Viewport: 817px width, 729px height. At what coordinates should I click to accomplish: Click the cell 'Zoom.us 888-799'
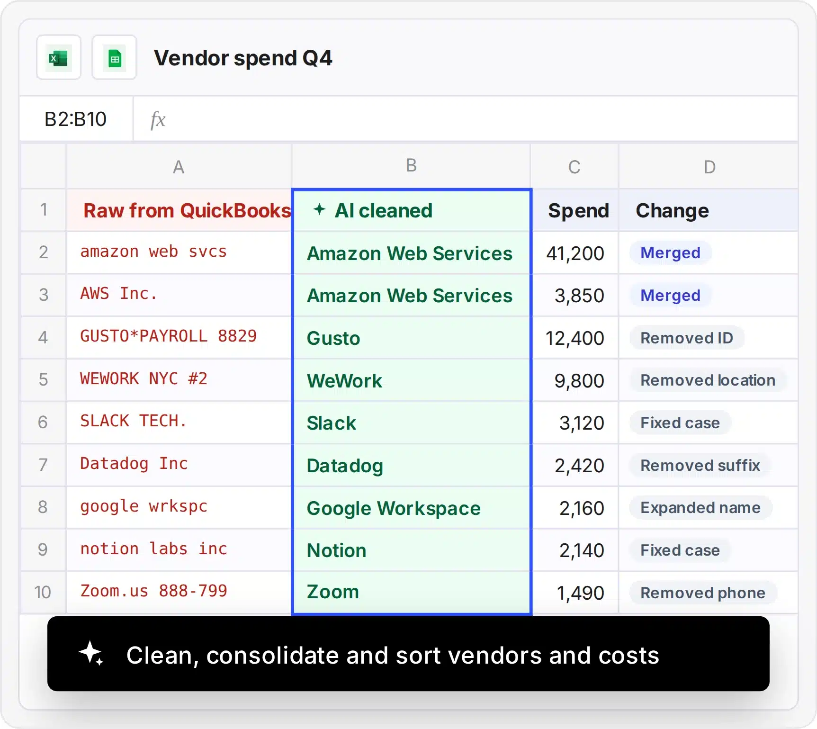(x=179, y=592)
